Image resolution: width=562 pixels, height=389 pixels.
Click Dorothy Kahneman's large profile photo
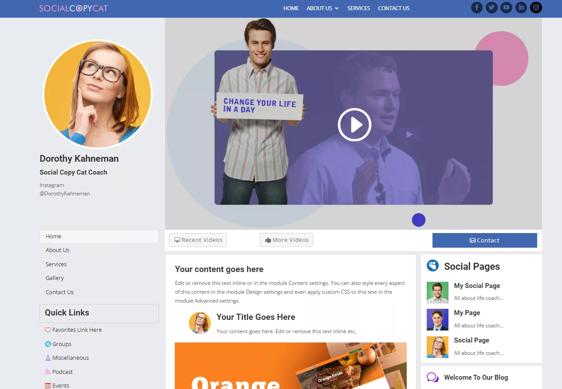[98, 94]
